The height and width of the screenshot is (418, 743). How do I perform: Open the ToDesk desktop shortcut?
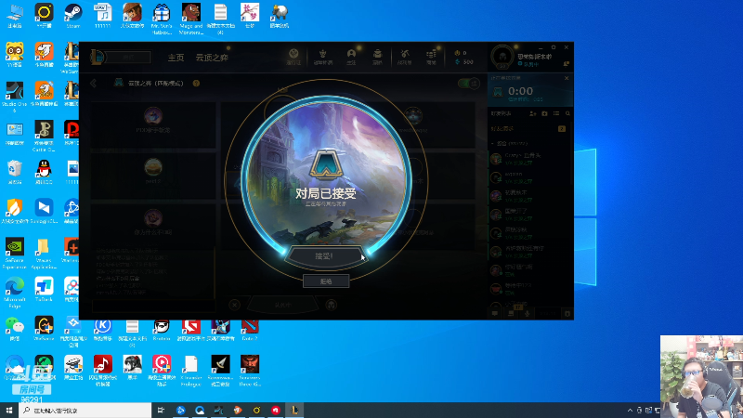(44, 290)
